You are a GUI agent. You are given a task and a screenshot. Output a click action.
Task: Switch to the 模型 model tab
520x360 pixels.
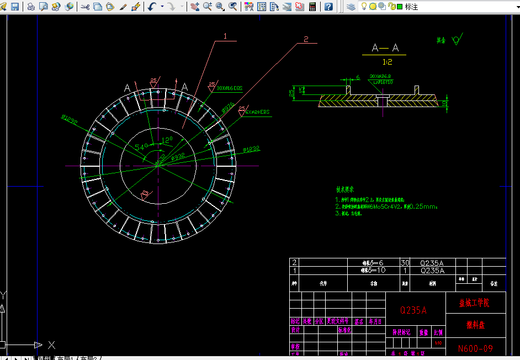tap(43, 358)
